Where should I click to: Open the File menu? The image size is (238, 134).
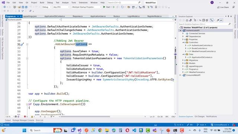tap(8, 3)
